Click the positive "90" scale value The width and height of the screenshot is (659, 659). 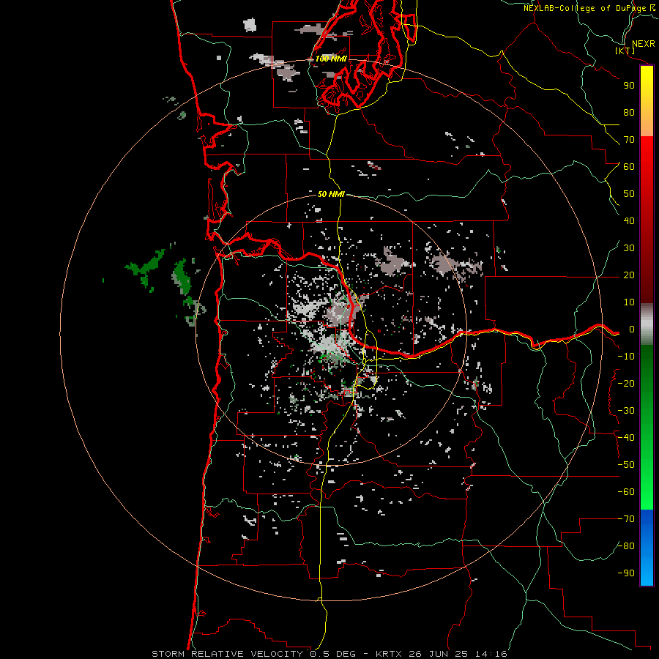629,86
